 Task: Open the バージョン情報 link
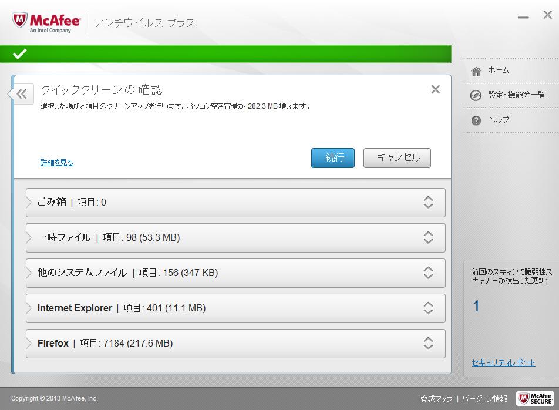[484, 399]
